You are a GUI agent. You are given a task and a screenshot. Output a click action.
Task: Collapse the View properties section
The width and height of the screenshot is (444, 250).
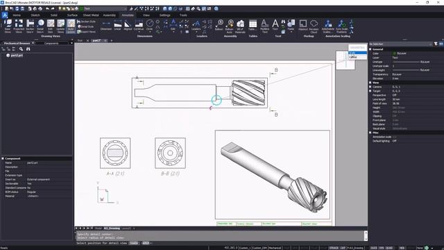[370, 83]
